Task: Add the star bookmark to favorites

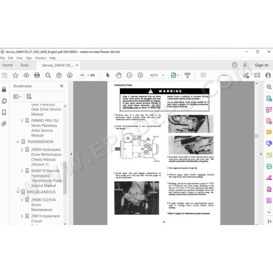Action: [x=16, y=75]
